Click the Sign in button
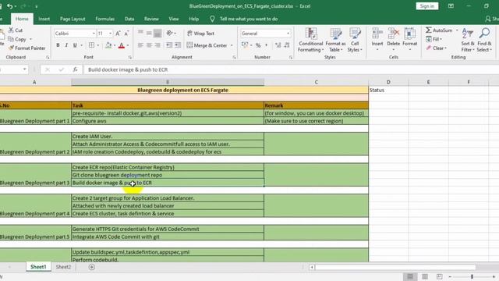499x281 pixels. tap(426, 6)
